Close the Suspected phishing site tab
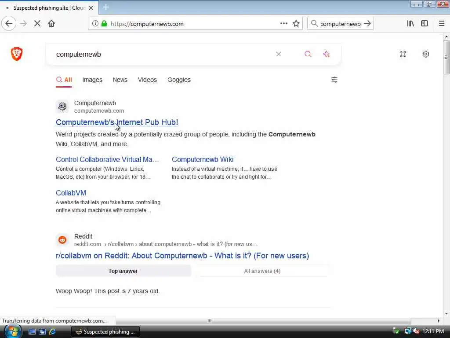Viewport: 450px width, 338px height. (91, 8)
